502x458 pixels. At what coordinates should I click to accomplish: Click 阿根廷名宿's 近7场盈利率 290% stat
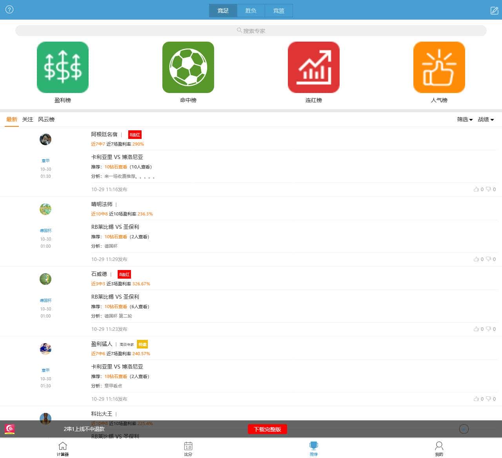(x=125, y=144)
